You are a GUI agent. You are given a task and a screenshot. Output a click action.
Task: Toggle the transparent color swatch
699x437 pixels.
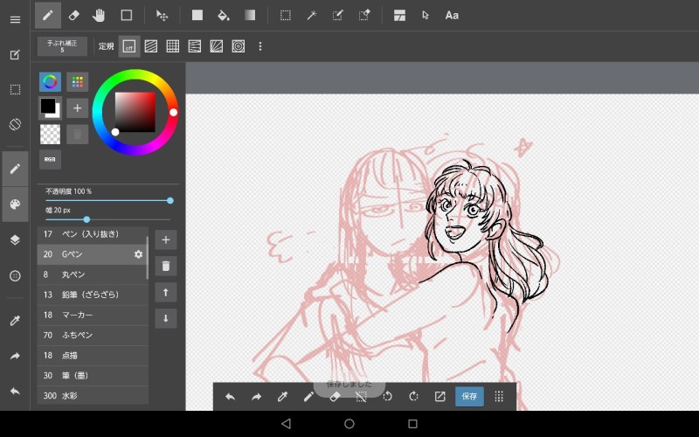[x=50, y=134]
